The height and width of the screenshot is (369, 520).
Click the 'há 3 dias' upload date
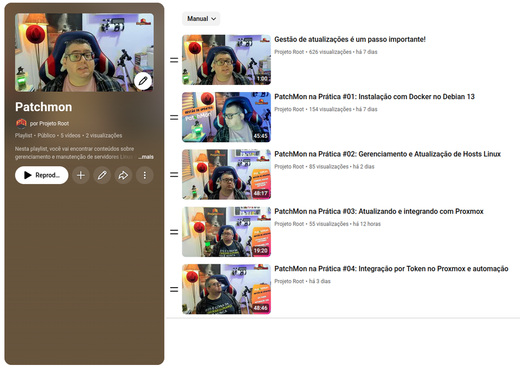(x=320, y=282)
